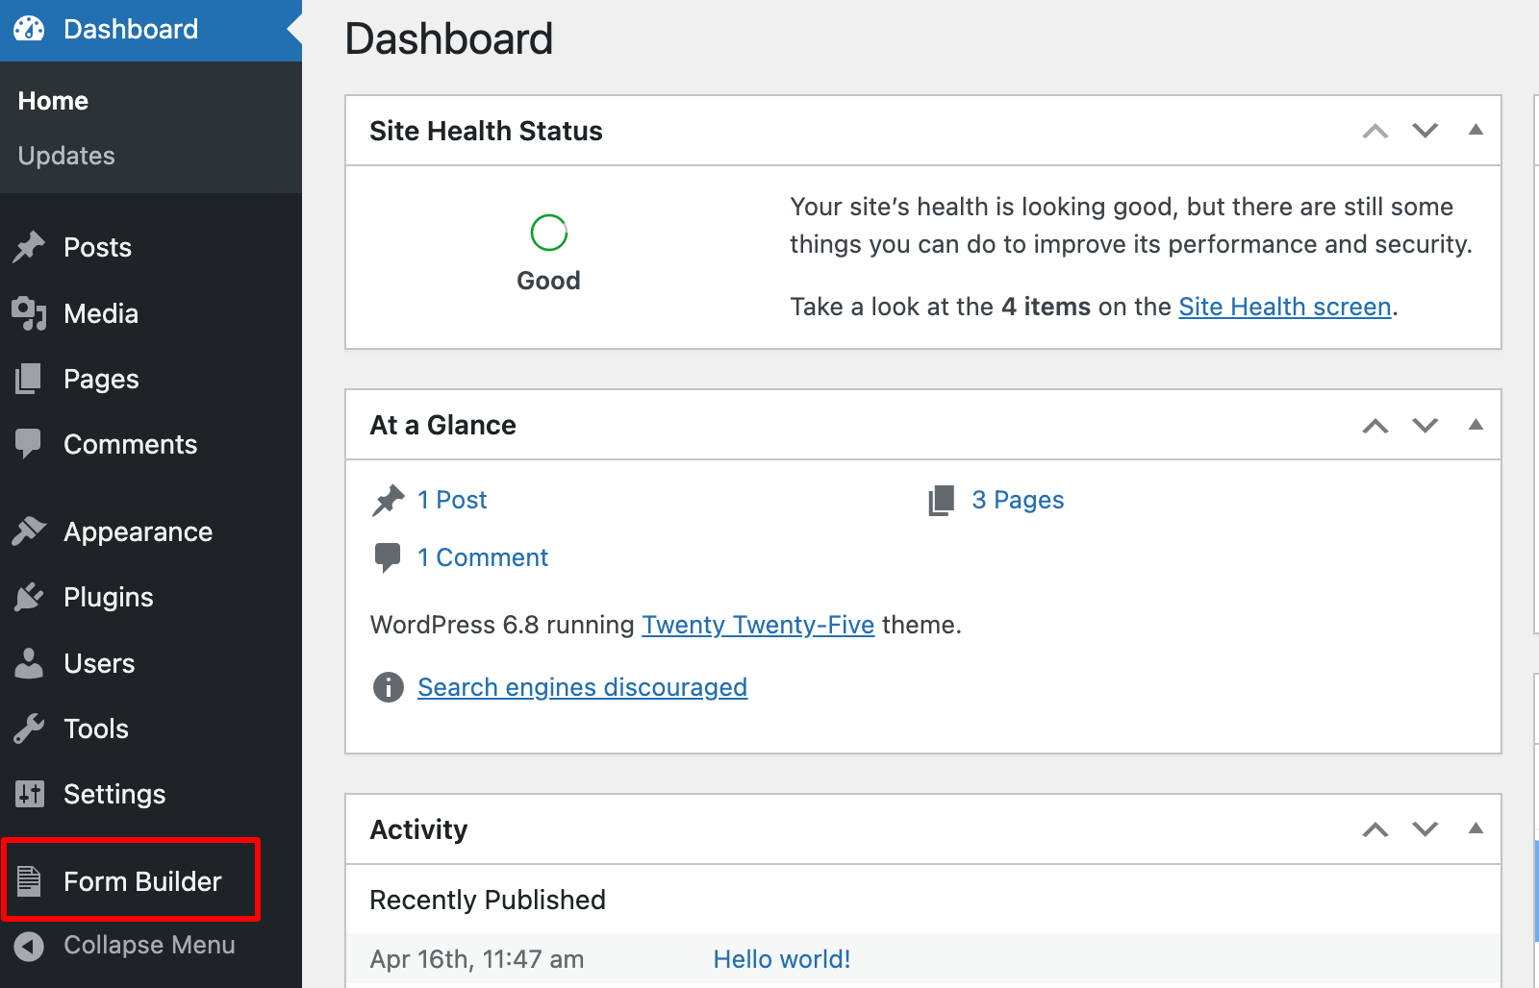1539x988 pixels.
Task: Click the Posts pushpin icon in sidebar
Action: (29, 247)
